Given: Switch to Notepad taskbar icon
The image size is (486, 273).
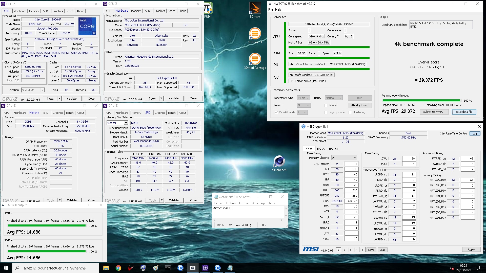Looking at the screenshot, I should 230,268.
